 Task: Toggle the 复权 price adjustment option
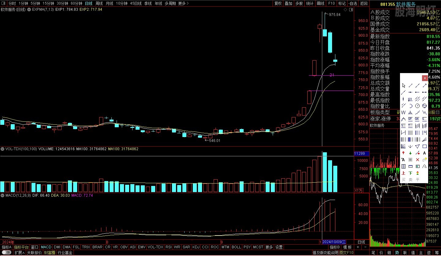(x=278, y=3)
